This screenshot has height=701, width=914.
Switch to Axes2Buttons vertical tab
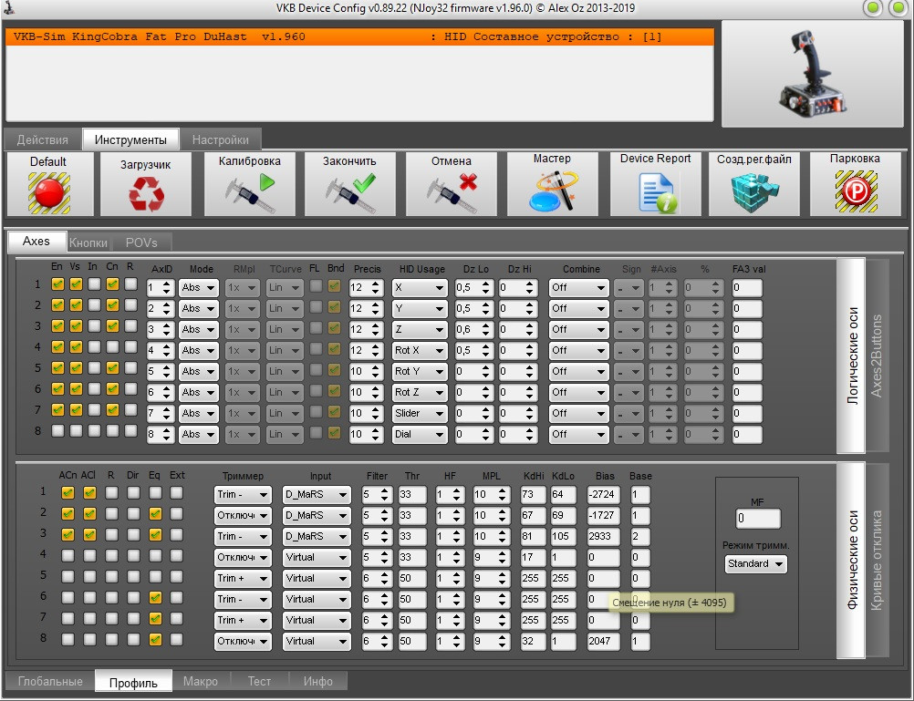877,356
